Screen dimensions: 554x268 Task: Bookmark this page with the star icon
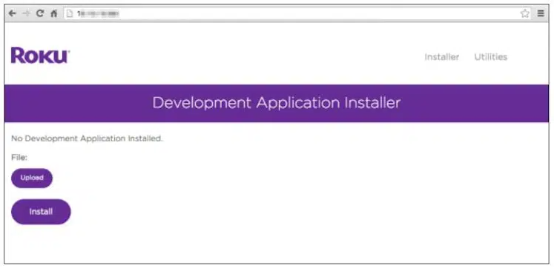(x=524, y=13)
